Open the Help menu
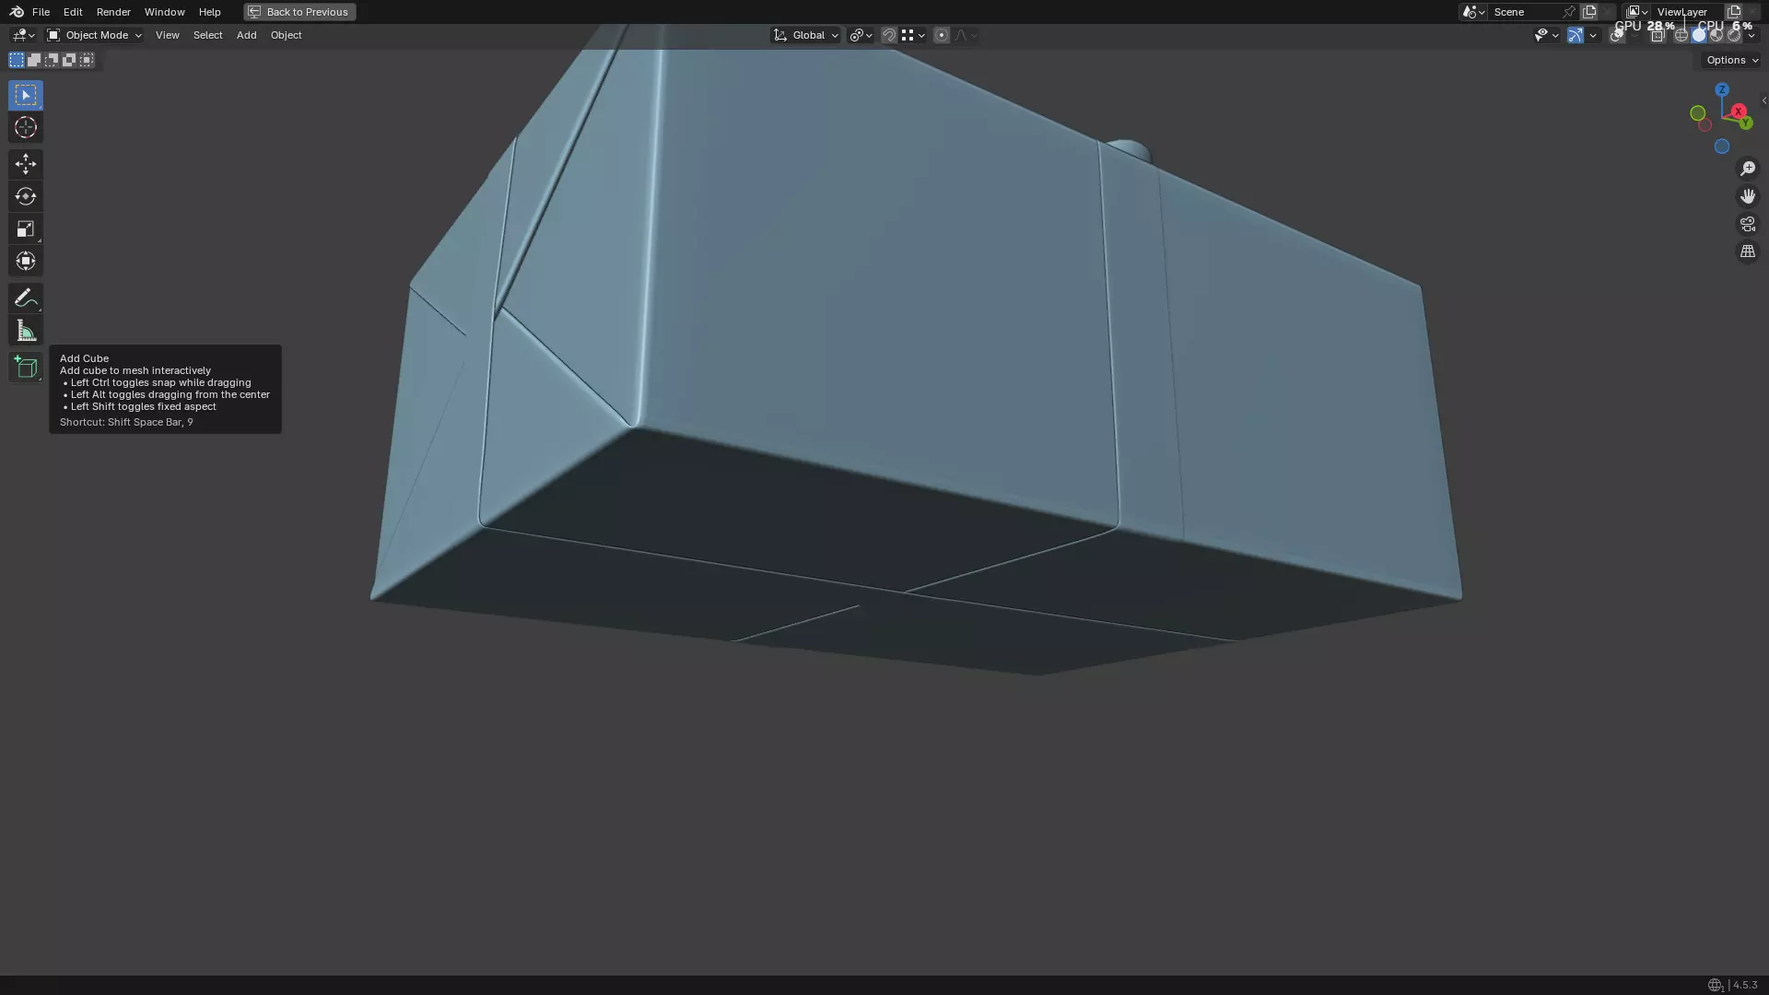 click(x=209, y=12)
